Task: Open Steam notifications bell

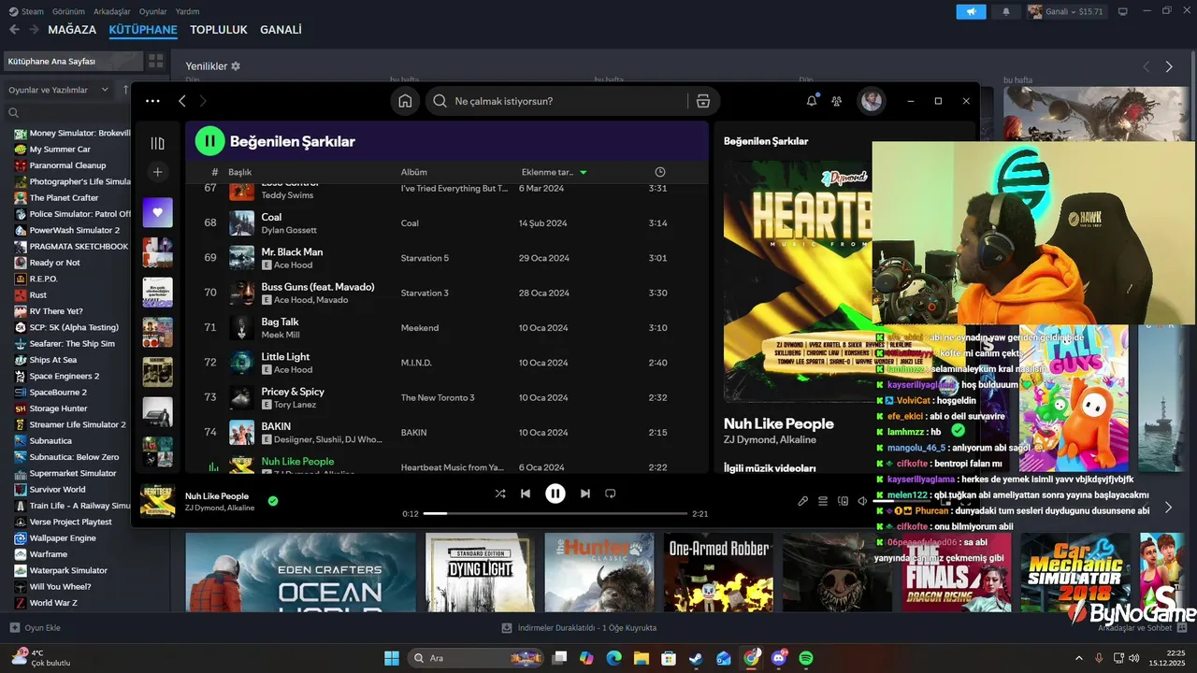Action: coord(1006,11)
